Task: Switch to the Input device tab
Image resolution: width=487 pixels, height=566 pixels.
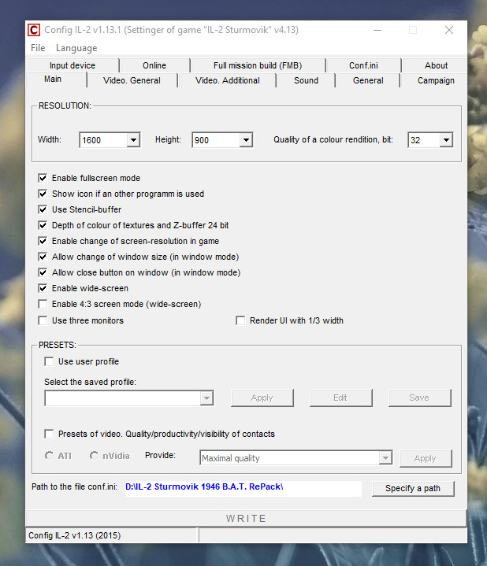Action: point(72,65)
